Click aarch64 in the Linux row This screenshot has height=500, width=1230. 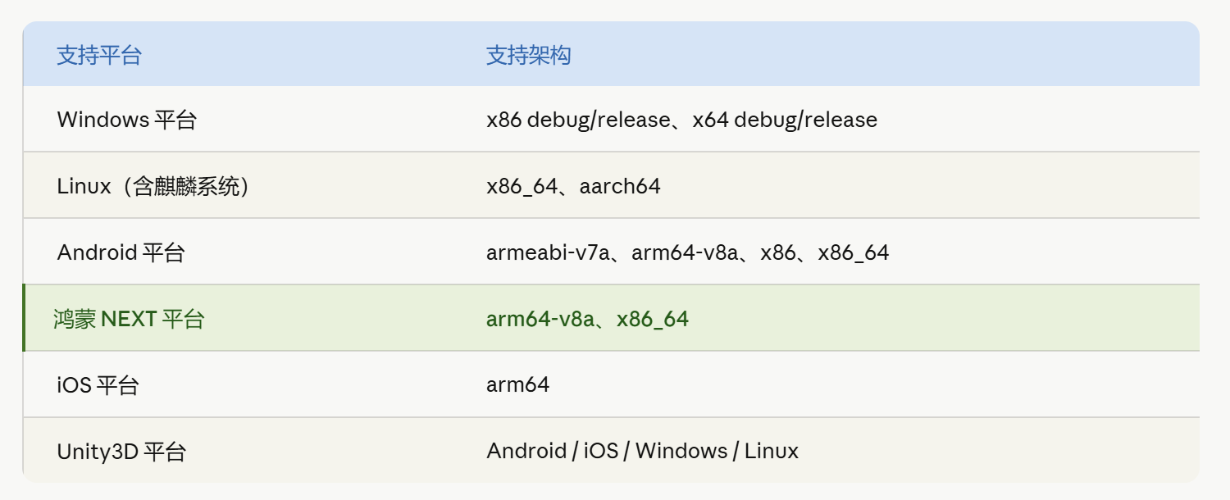[x=619, y=186]
